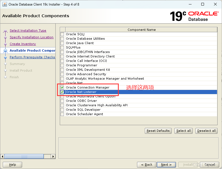Maximize the Oracle installer window
The height and width of the screenshot is (169, 222).
click(203, 4)
